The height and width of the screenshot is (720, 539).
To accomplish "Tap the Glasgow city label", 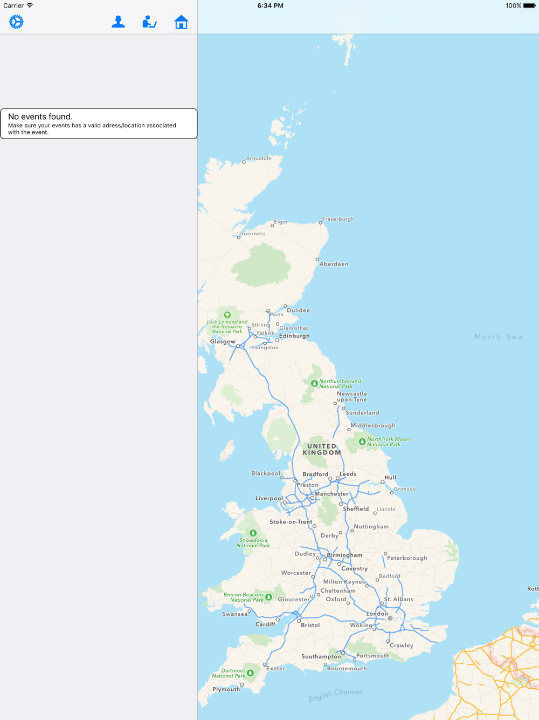I will 223,342.
